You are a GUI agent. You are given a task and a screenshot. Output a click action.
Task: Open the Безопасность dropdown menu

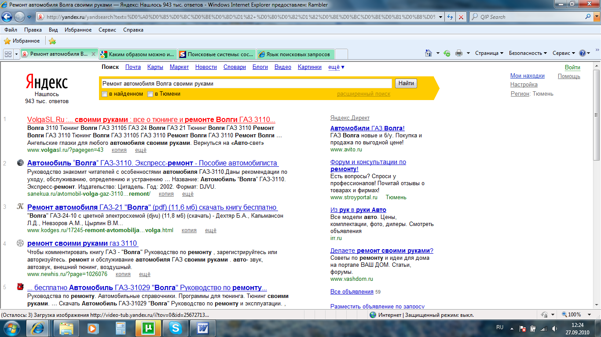(528, 53)
